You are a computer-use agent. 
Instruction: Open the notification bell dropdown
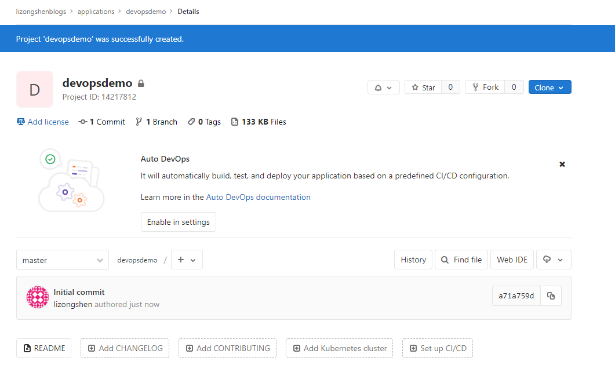click(383, 87)
